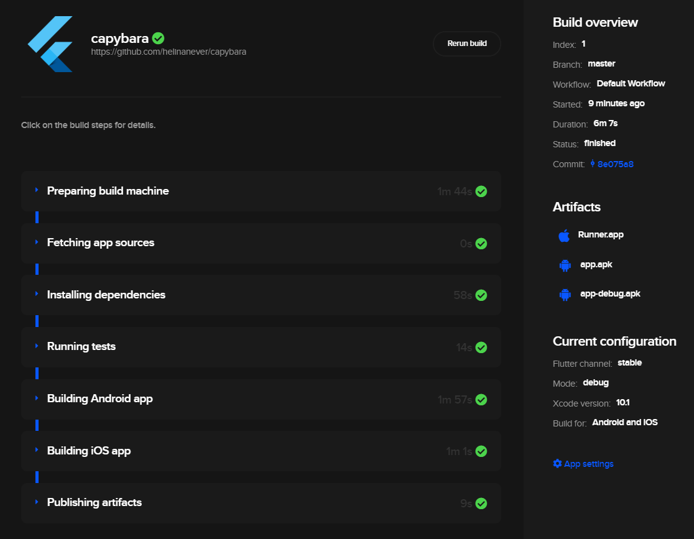The image size is (694, 539).
Task: Click the 58s duration text
Action: point(463,295)
